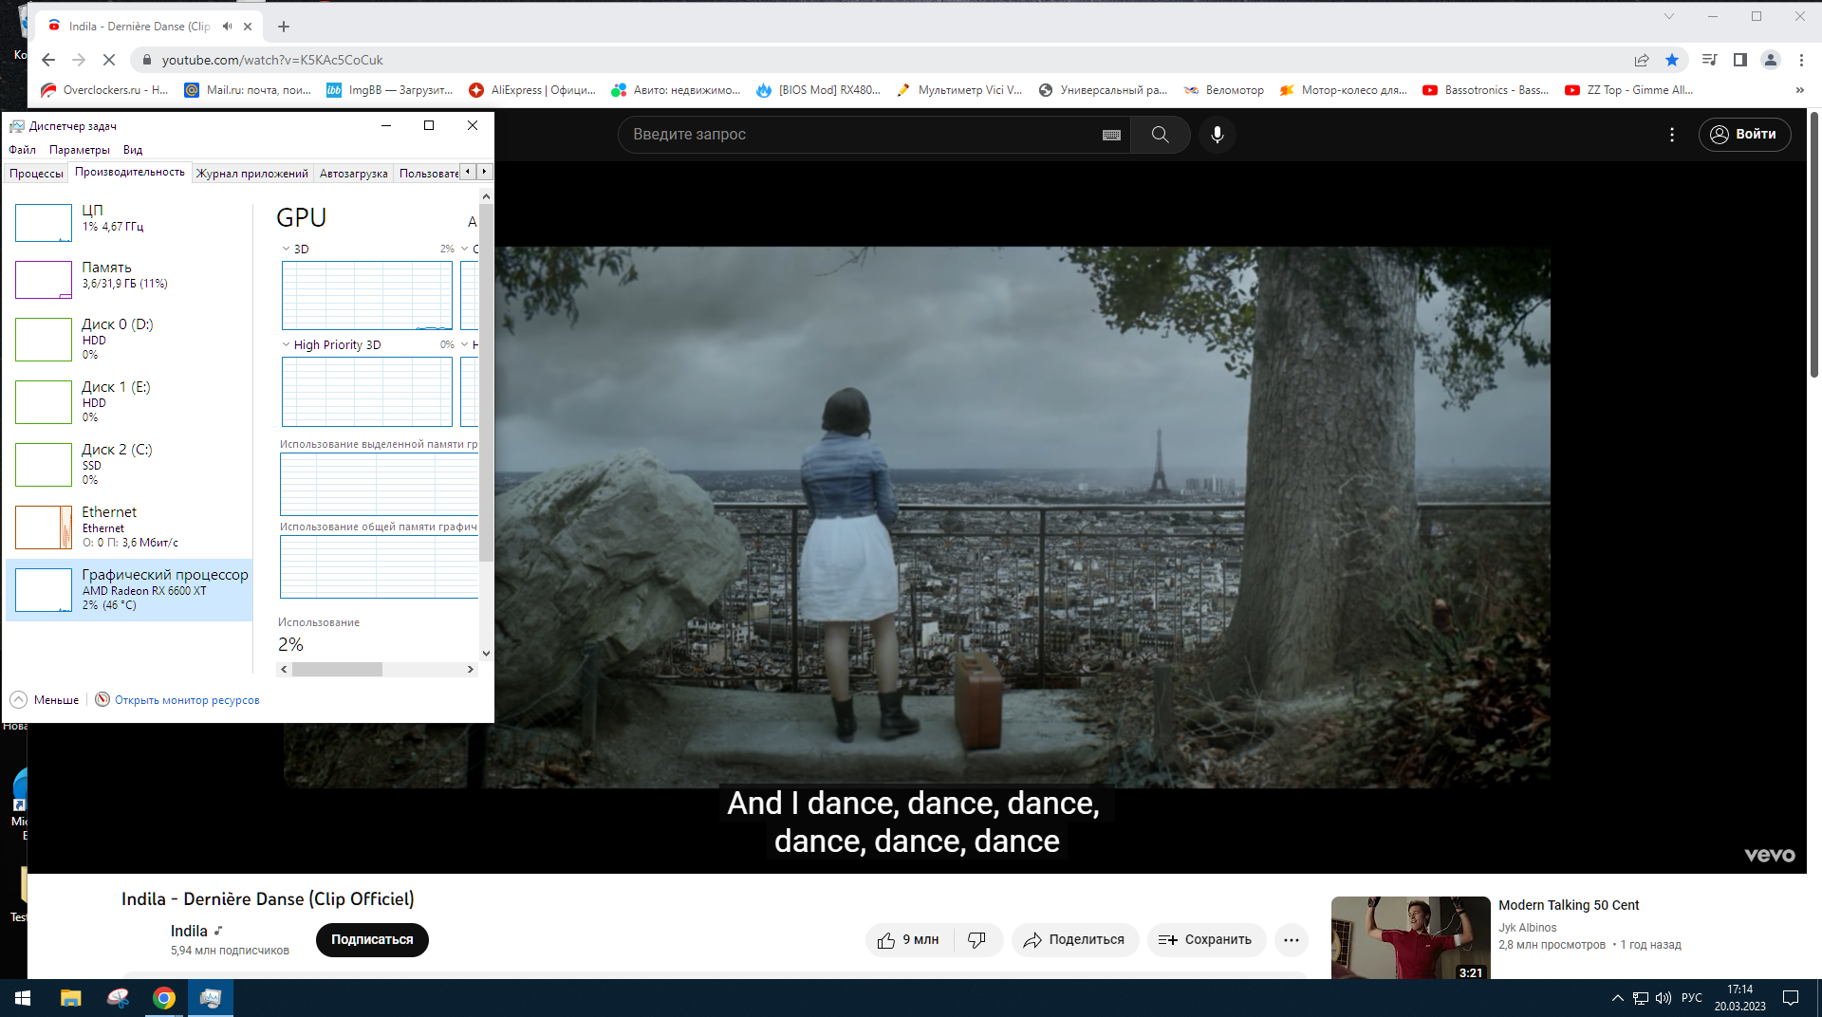This screenshot has height=1017, width=1822.
Task: Open Modern Talking 50 Cent video thumbnail
Action: pos(1410,938)
